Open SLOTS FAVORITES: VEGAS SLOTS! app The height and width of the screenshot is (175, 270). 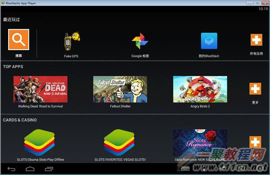119,143
